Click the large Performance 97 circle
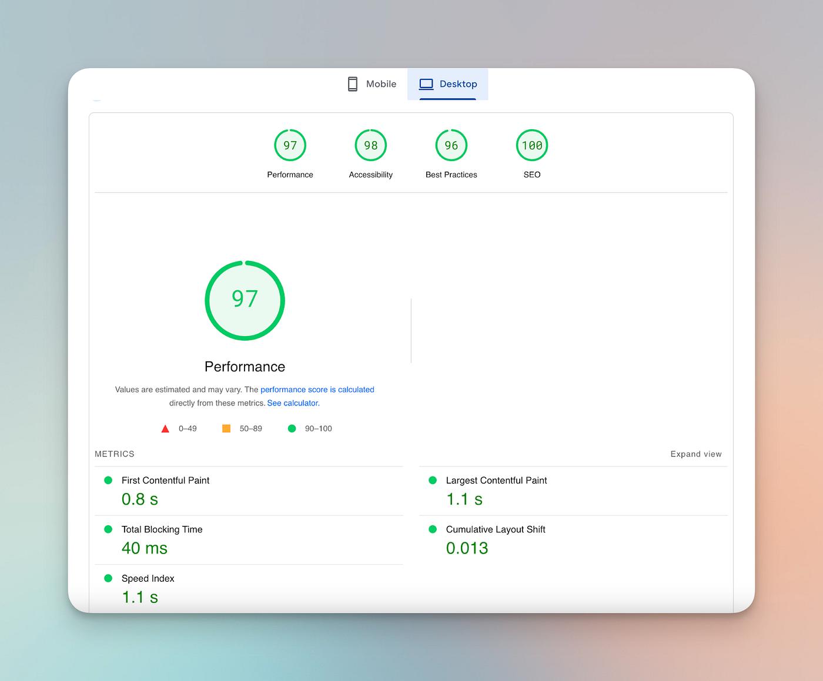 click(245, 300)
